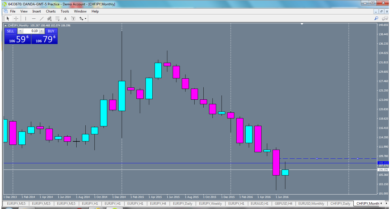The width and height of the screenshot is (392, 209).
Task: Select the Draw Horizontal Line tool
Action: pos(33,18)
